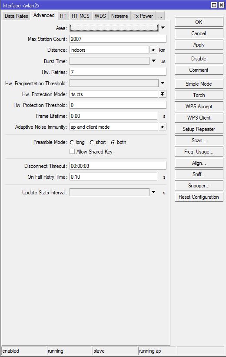
Task: Click Adaptive Noise Immunity field
Action: (114, 127)
